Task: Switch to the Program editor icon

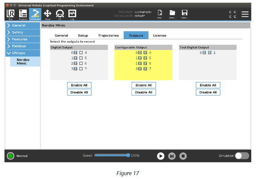Action: [23, 14]
